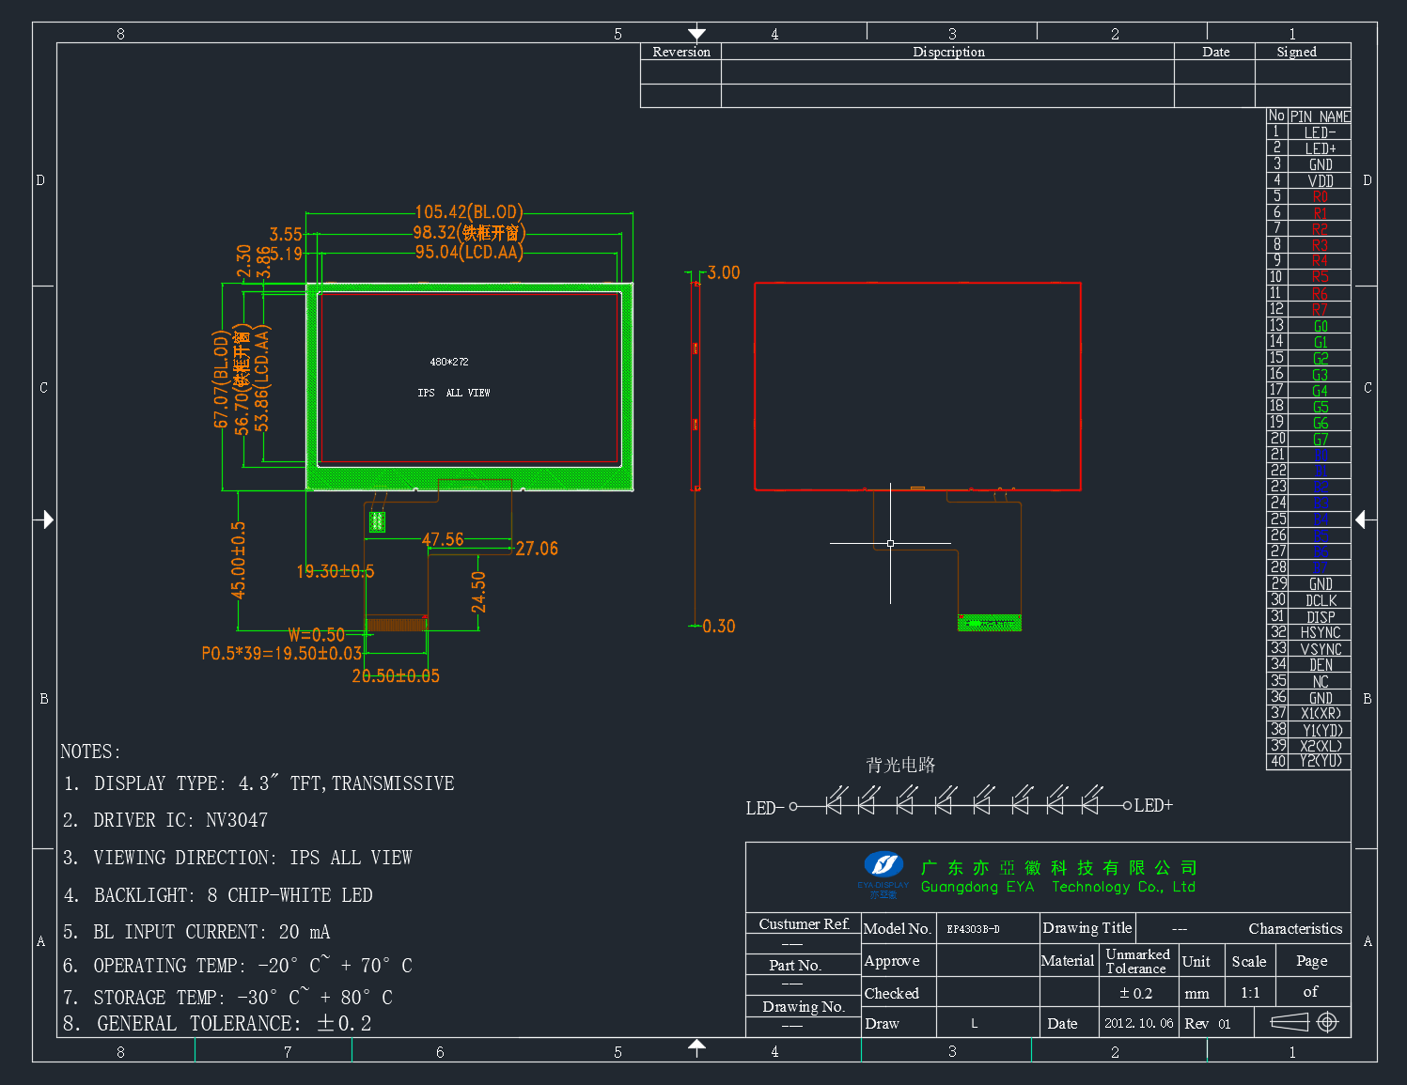Click the projection cone symbol in title block
The image size is (1407, 1085).
(1290, 1022)
